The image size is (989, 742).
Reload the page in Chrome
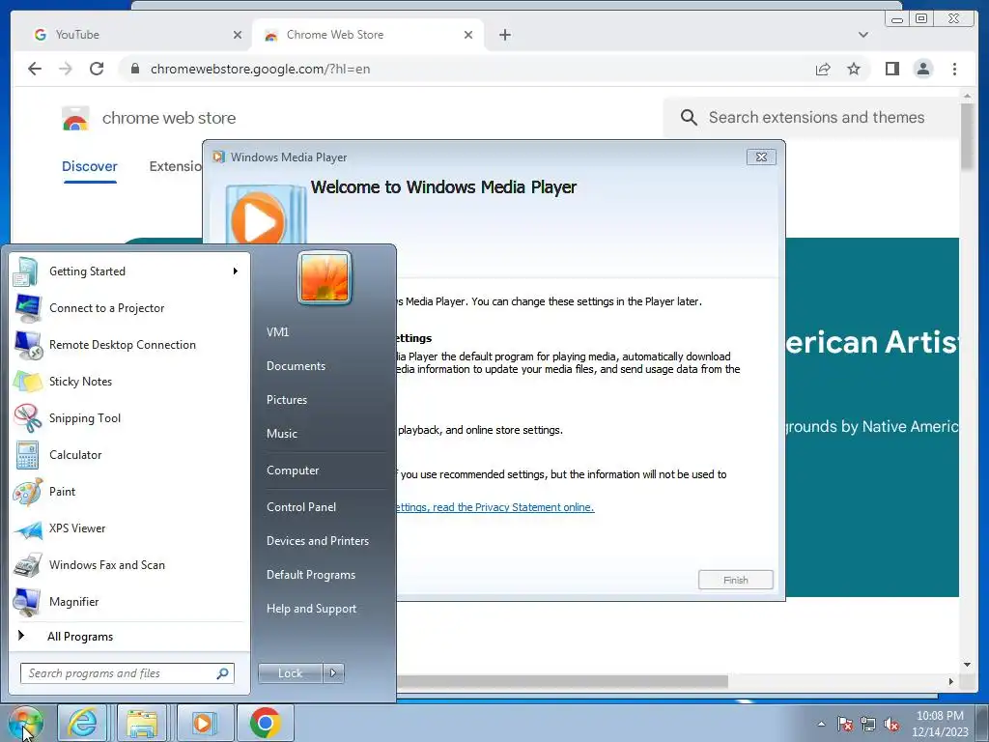click(x=97, y=69)
